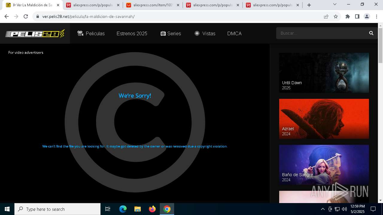Click the Chrome taskbar icon
The image size is (383, 215).
click(x=167, y=209)
